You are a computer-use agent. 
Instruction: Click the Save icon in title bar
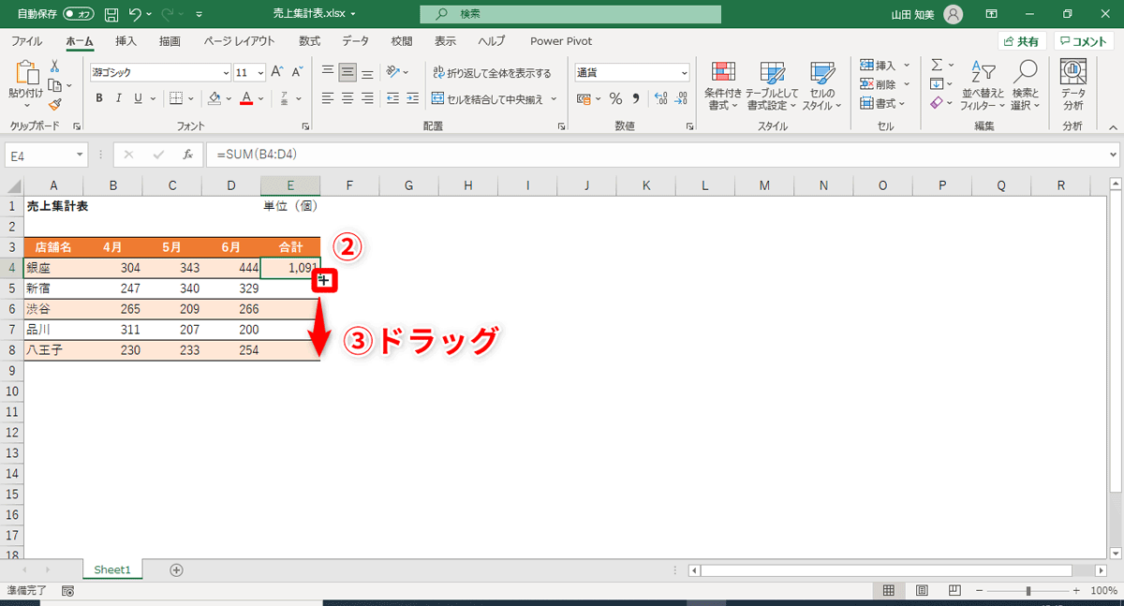click(x=111, y=15)
